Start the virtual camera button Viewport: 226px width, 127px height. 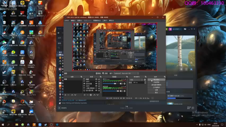click(157, 85)
